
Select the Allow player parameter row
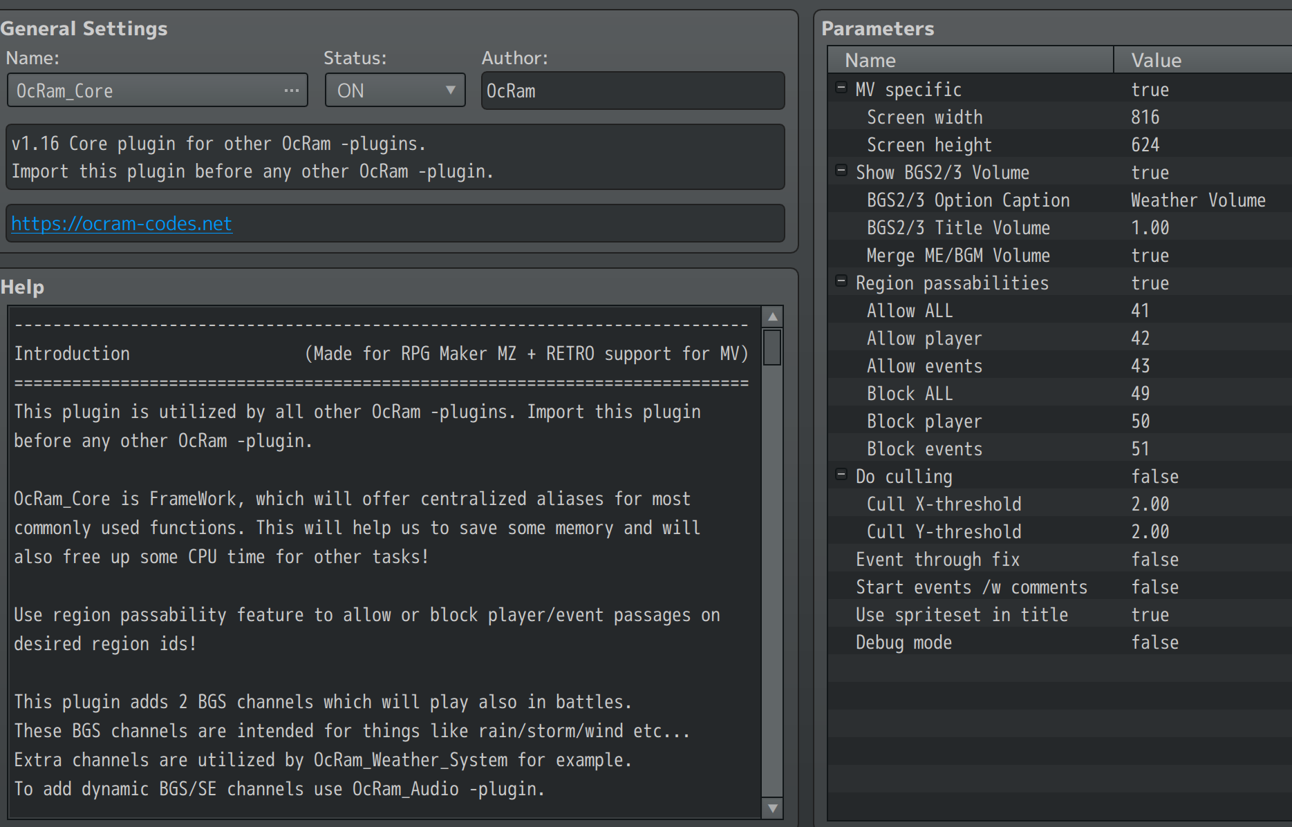point(1060,339)
